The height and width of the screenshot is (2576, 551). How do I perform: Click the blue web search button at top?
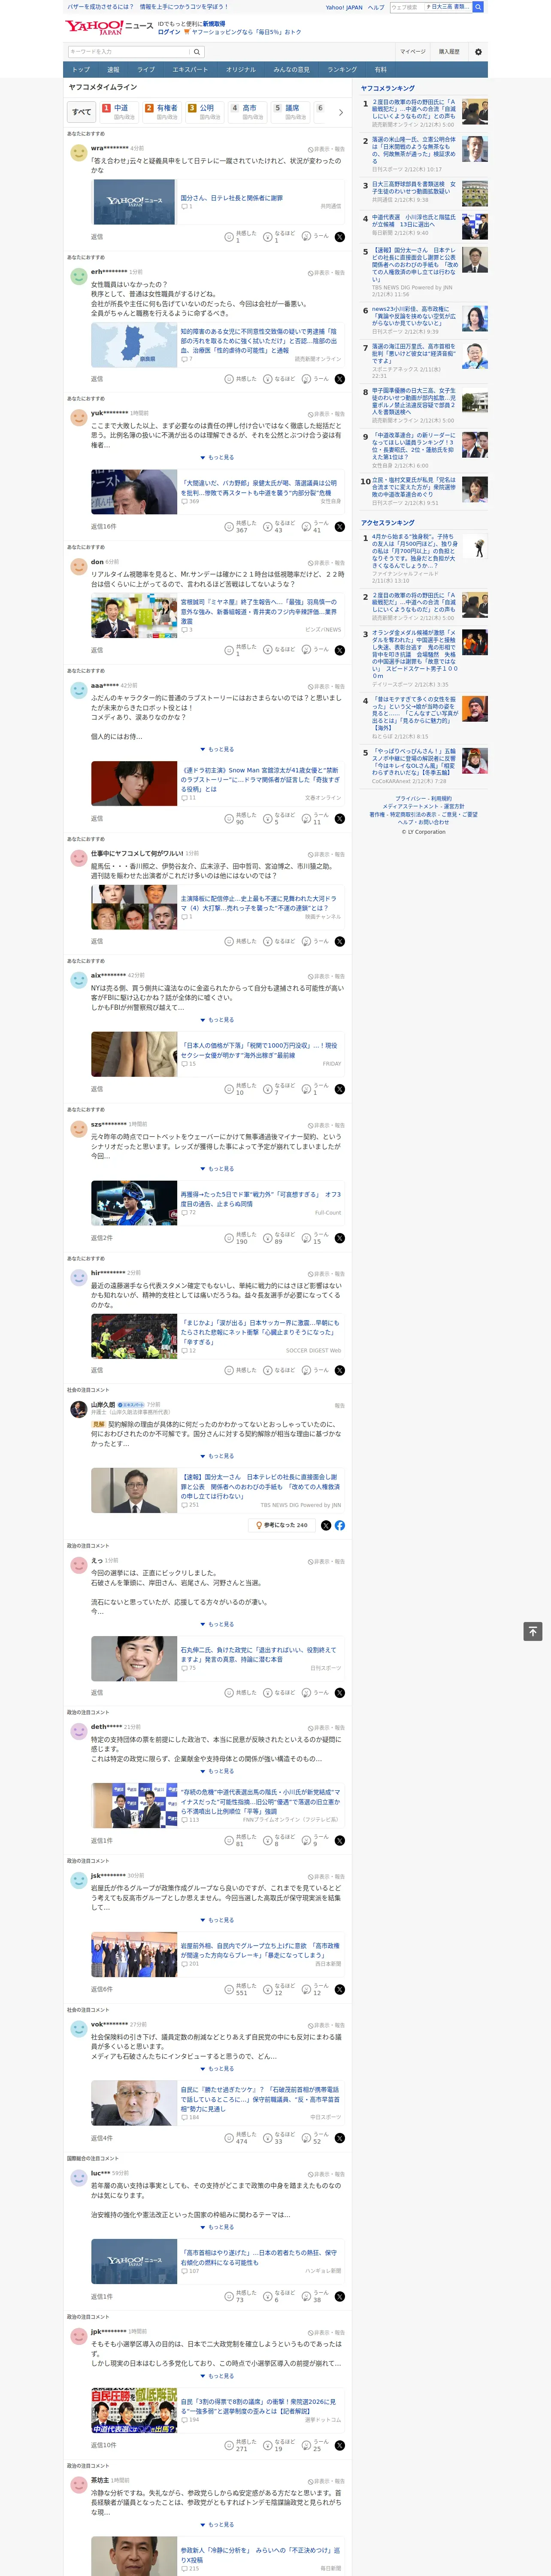point(478,7)
